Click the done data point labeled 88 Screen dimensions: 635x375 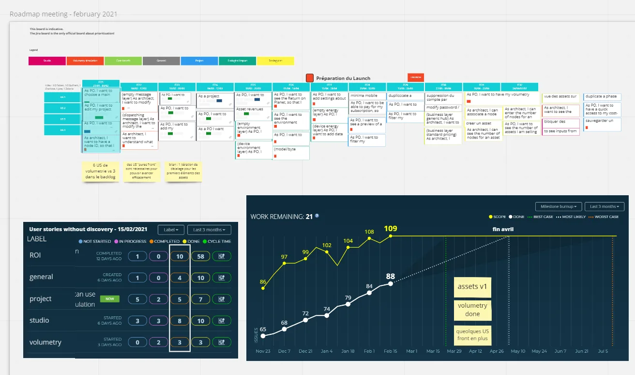click(x=391, y=283)
